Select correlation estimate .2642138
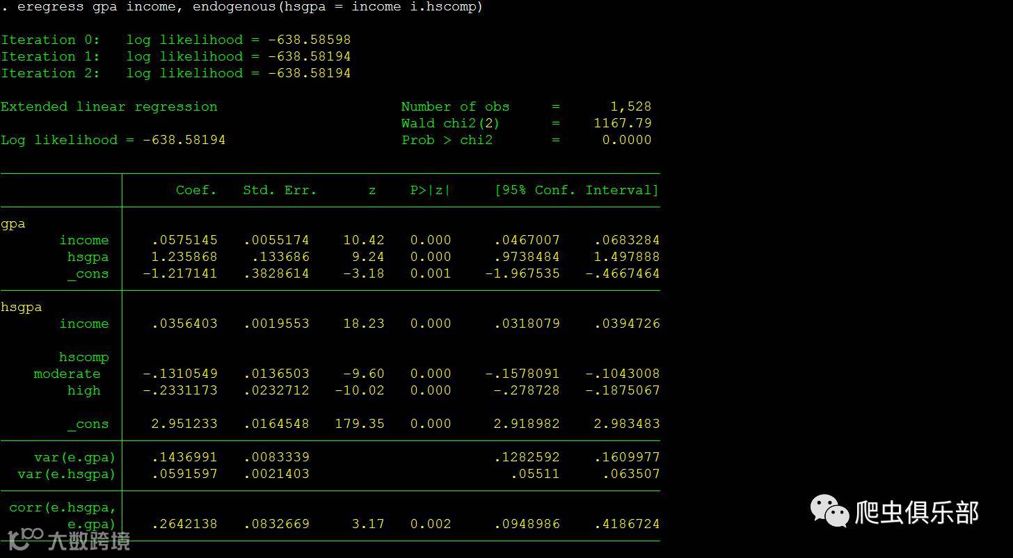Viewport: 1013px width, 558px height. (x=184, y=524)
